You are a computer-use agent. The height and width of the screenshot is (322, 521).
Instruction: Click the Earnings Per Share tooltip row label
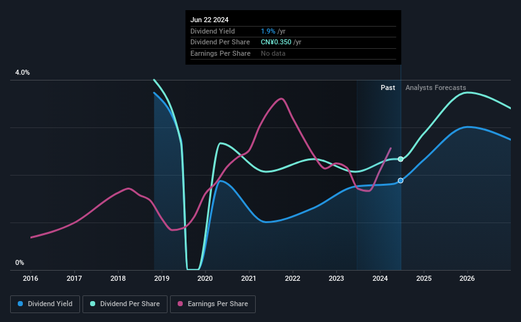(x=220, y=53)
